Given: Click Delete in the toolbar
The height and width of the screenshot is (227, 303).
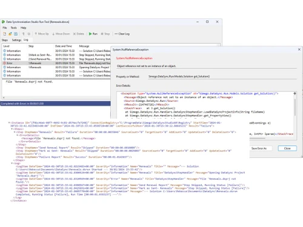Looking at the screenshot, I should click(x=79, y=34).
